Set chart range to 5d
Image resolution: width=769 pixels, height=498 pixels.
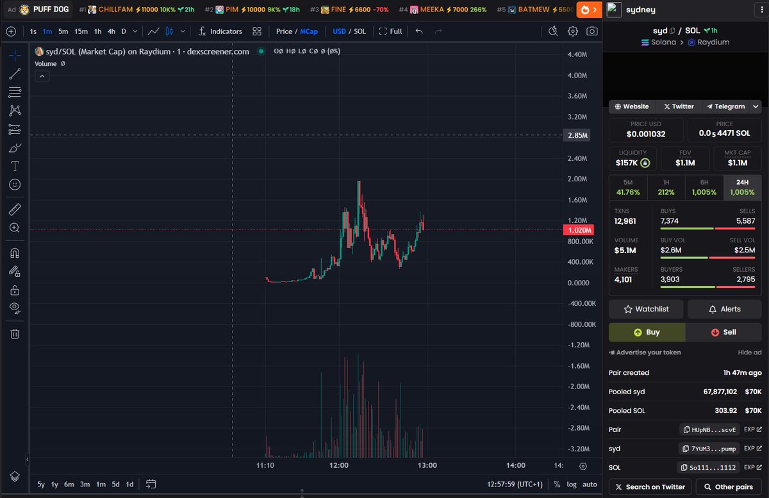(115, 484)
